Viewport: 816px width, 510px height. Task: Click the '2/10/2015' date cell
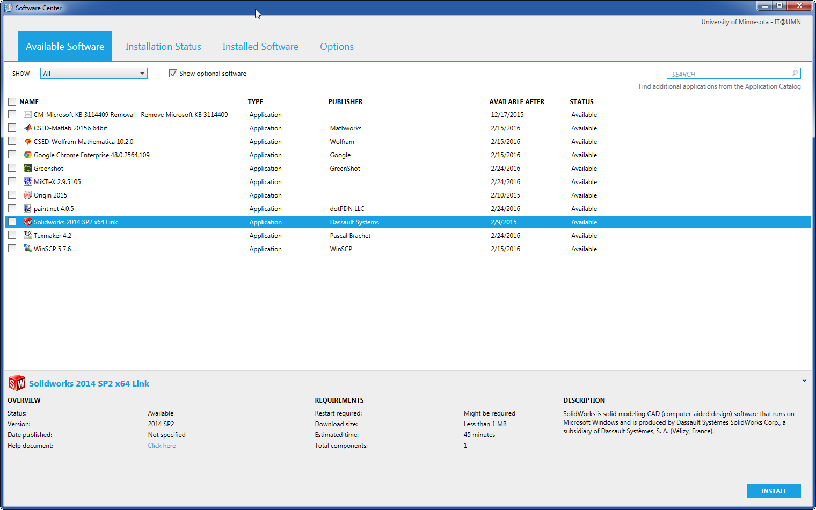505,195
